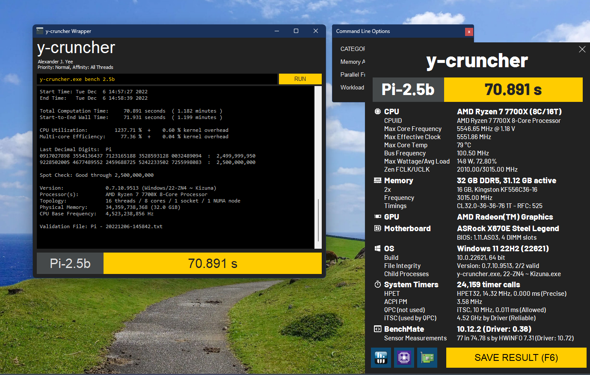Viewport: 590px width, 375px height.
Task: Click the Zen FCLK/UCLK value
Action: point(487,169)
